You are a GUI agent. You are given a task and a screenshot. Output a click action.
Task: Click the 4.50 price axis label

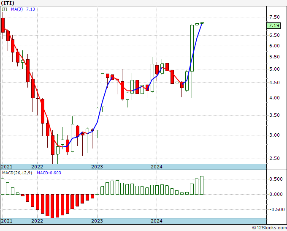click(274, 83)
